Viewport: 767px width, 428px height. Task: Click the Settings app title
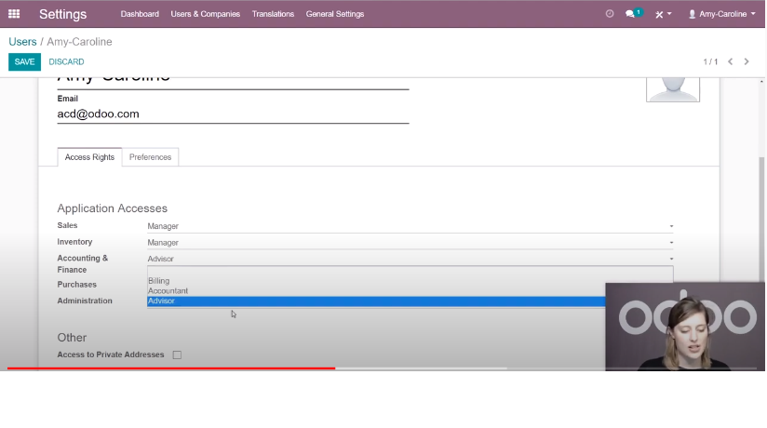point(62,14)
